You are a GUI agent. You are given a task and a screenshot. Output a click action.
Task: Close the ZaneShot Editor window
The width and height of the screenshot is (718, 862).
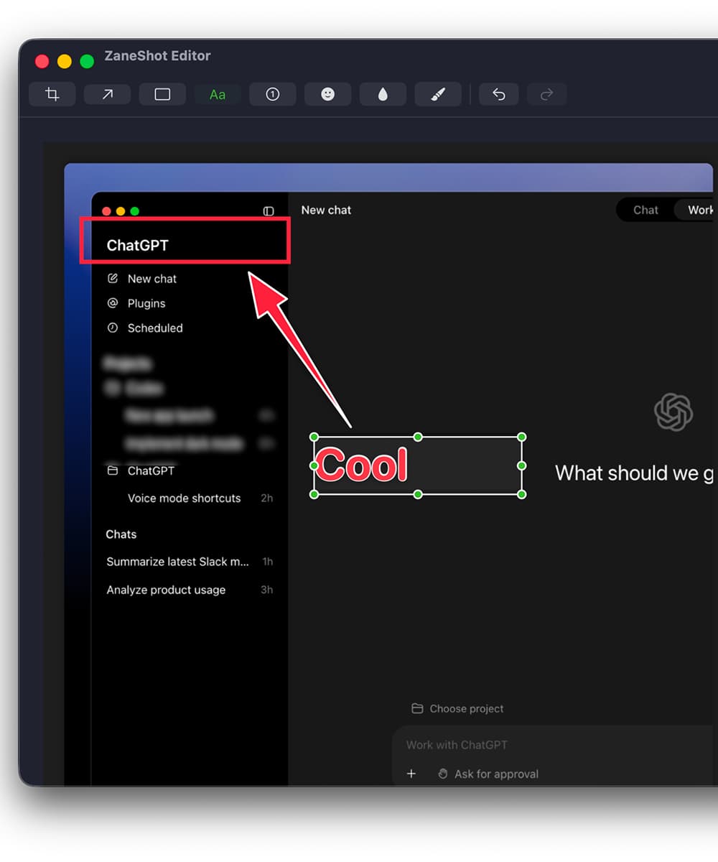coord(42,61)
